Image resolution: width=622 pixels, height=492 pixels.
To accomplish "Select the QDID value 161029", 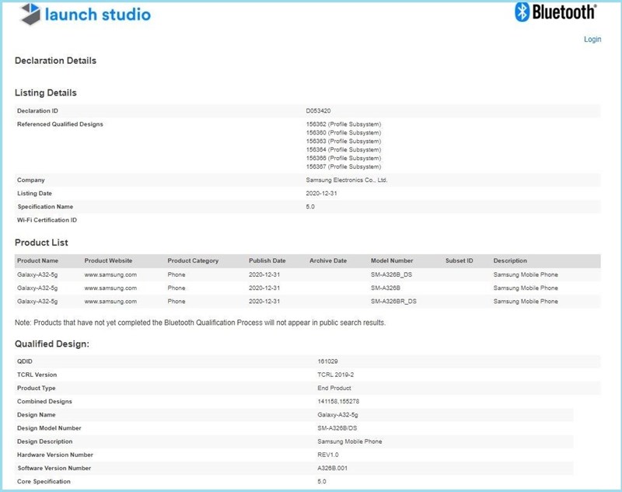I will pyautogui.click(x=316, y=361).
